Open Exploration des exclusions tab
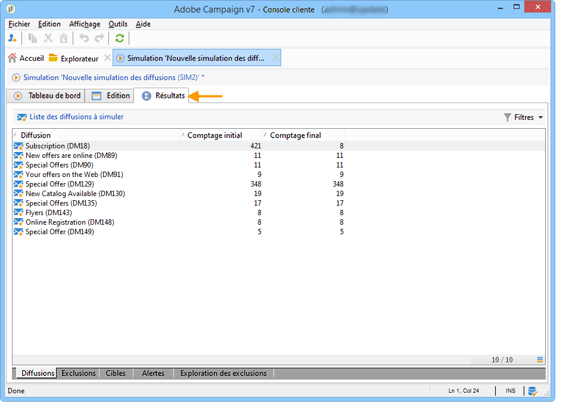This screenshot has height=410, width=563. click(223, 374)
